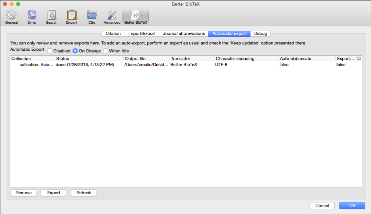Sort by the Auto-abbreviate column header

(x=307, y=59)
